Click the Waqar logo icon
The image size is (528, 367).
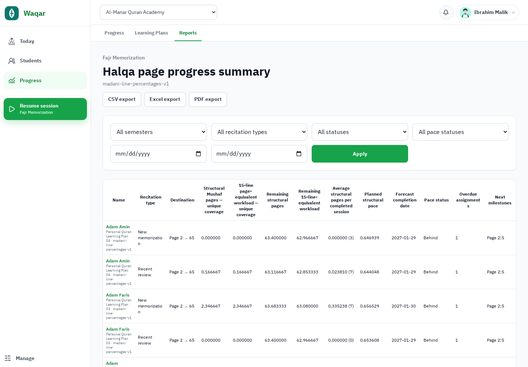coord(12,13)
